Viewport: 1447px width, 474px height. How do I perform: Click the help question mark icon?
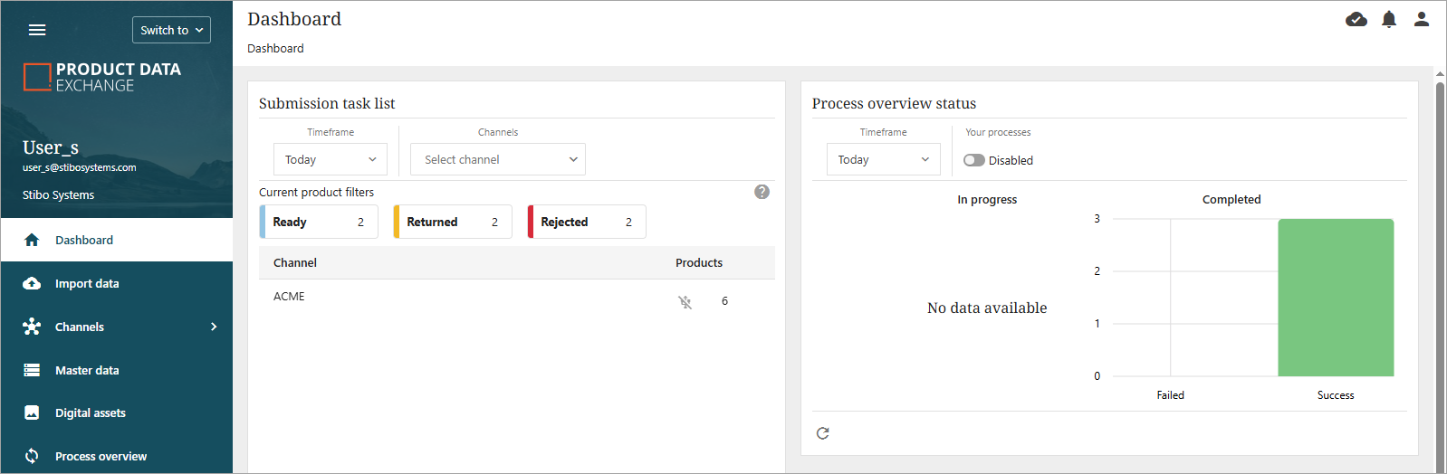(762, 192)
